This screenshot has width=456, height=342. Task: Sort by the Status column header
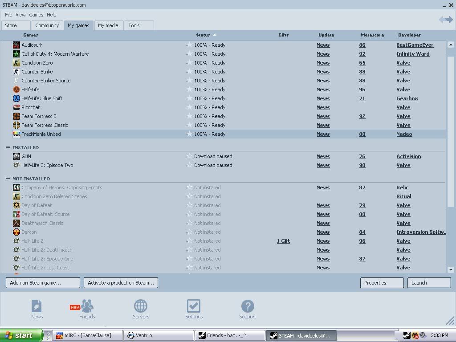tap(203, 35)
